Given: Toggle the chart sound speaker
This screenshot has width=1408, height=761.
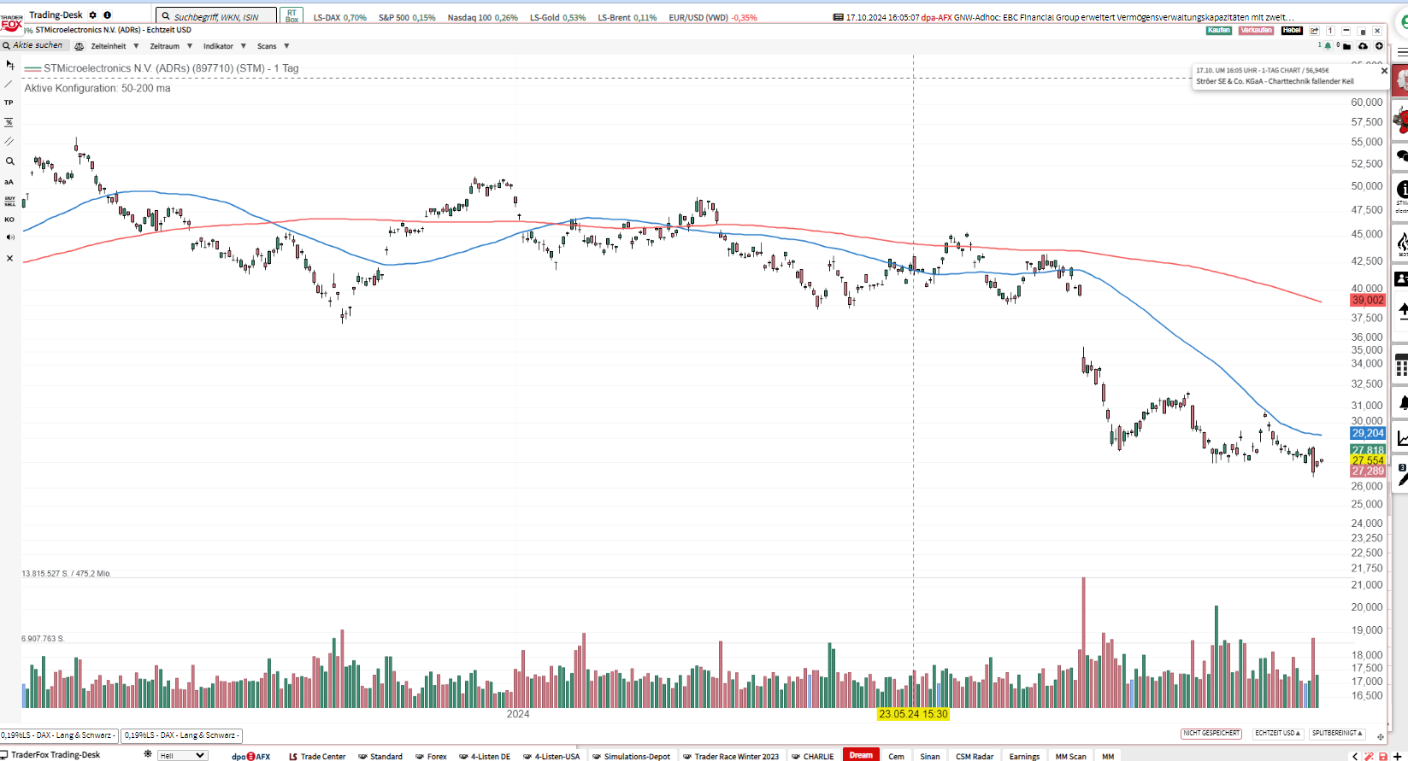Looking at the screenshot, I should coord(9,237).
